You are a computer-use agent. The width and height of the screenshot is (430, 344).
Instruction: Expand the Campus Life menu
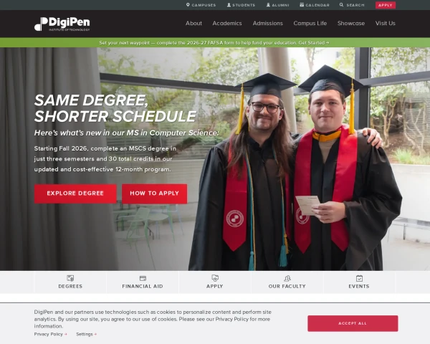[310, 24]
